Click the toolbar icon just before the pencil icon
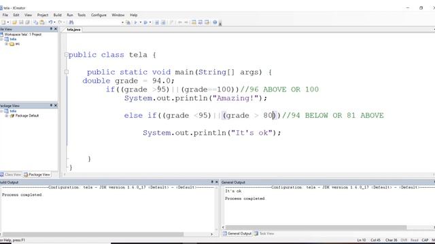435x244 pixels. coord(163,22)
